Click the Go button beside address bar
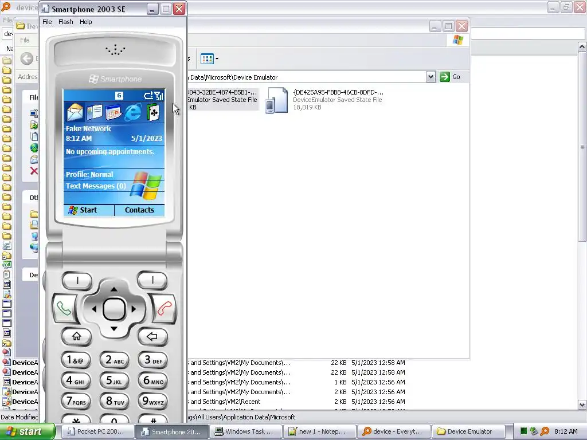The height and width of the screenshot is (440, 587). click(x=450, y=77)
